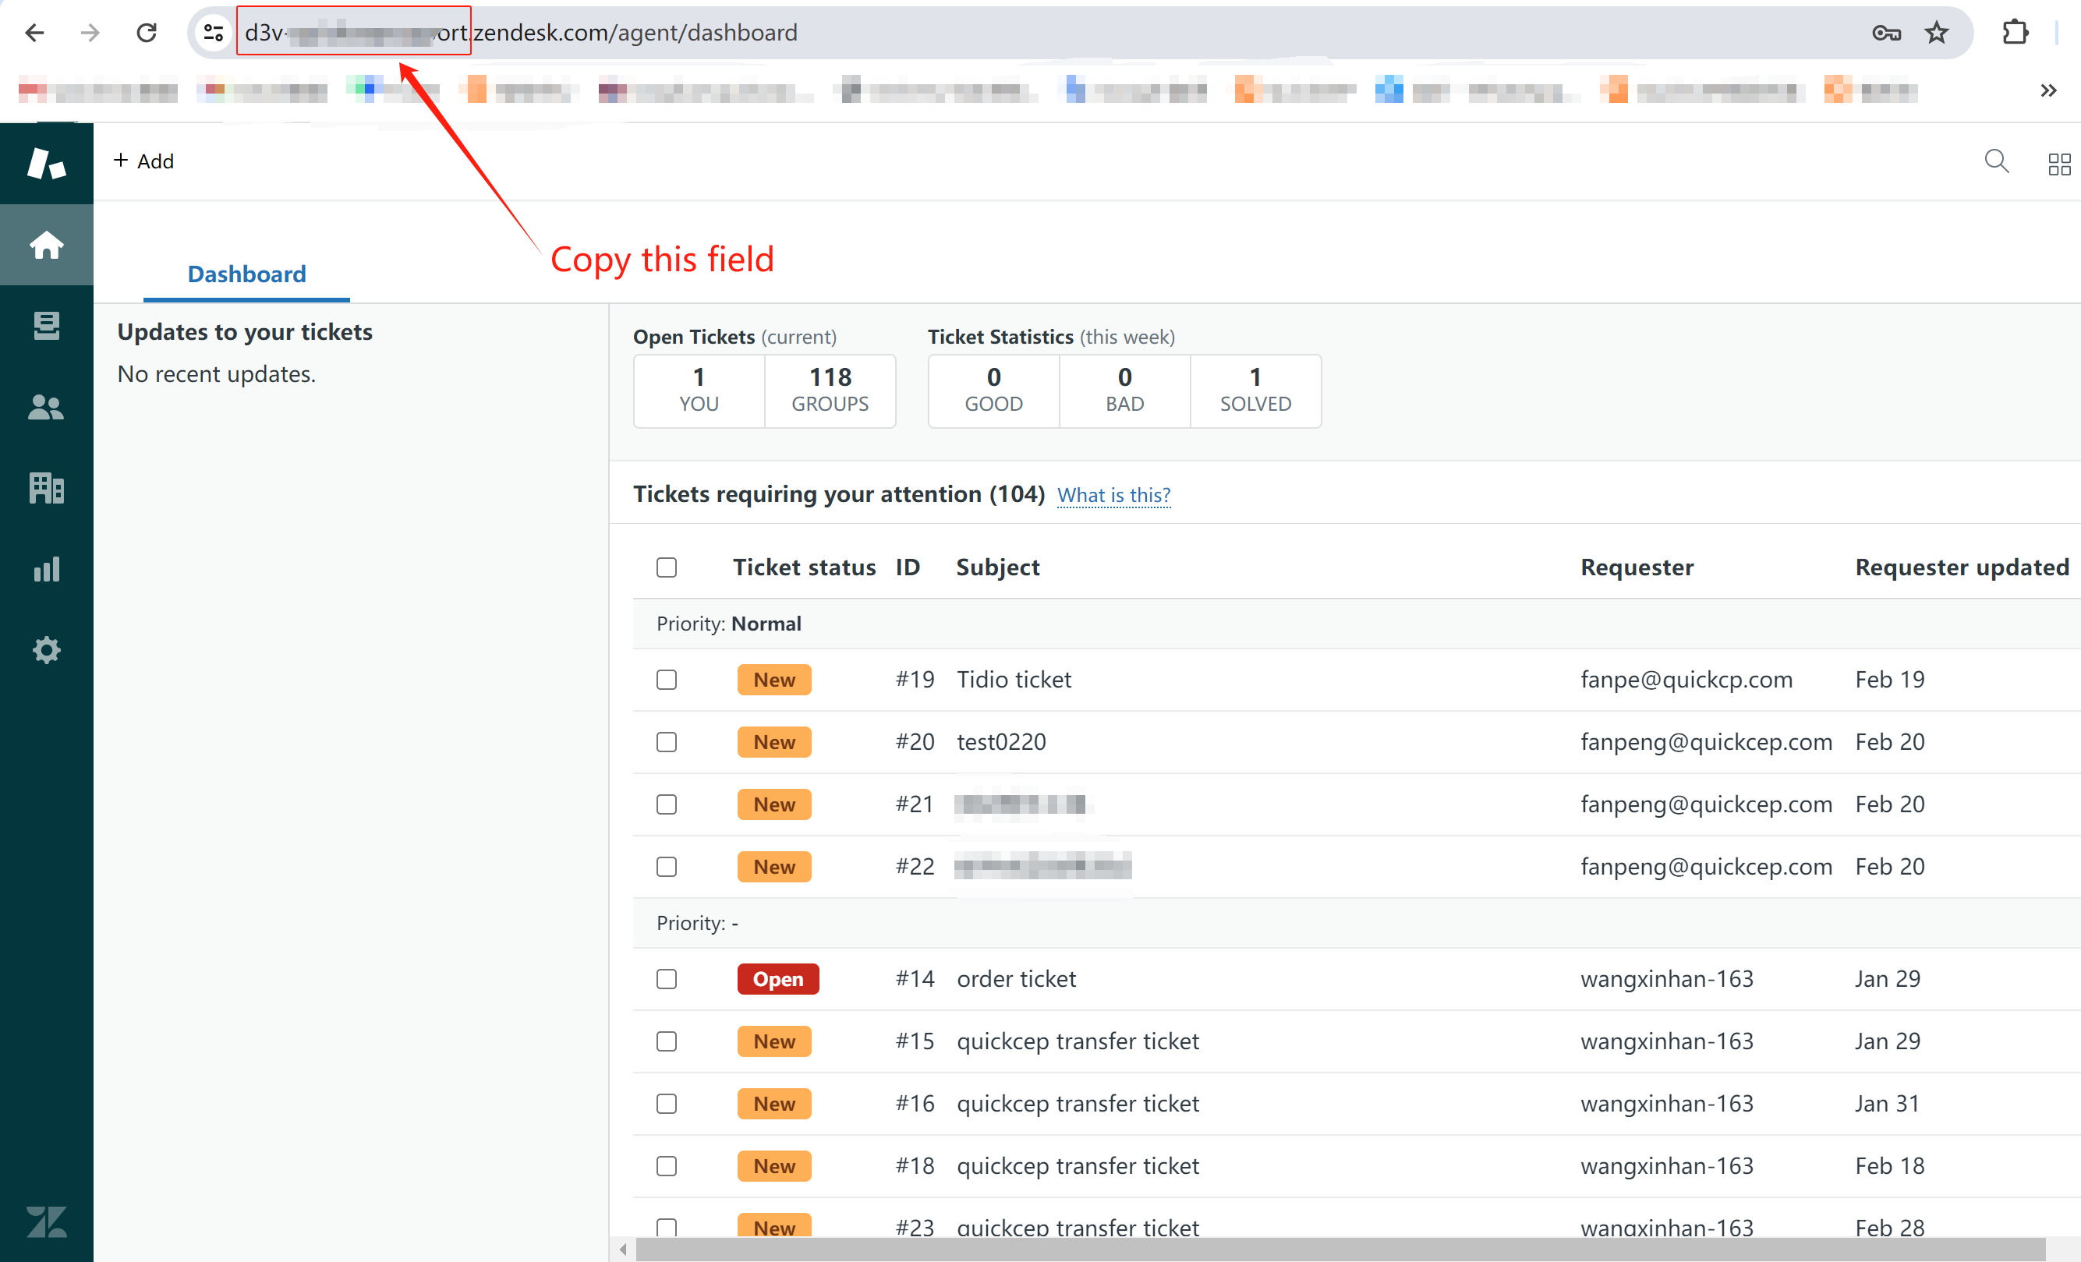Viewport: 2081px width, 1262px height.
Task: Show more bookmarks chevron
Action: click(2048, 90)
